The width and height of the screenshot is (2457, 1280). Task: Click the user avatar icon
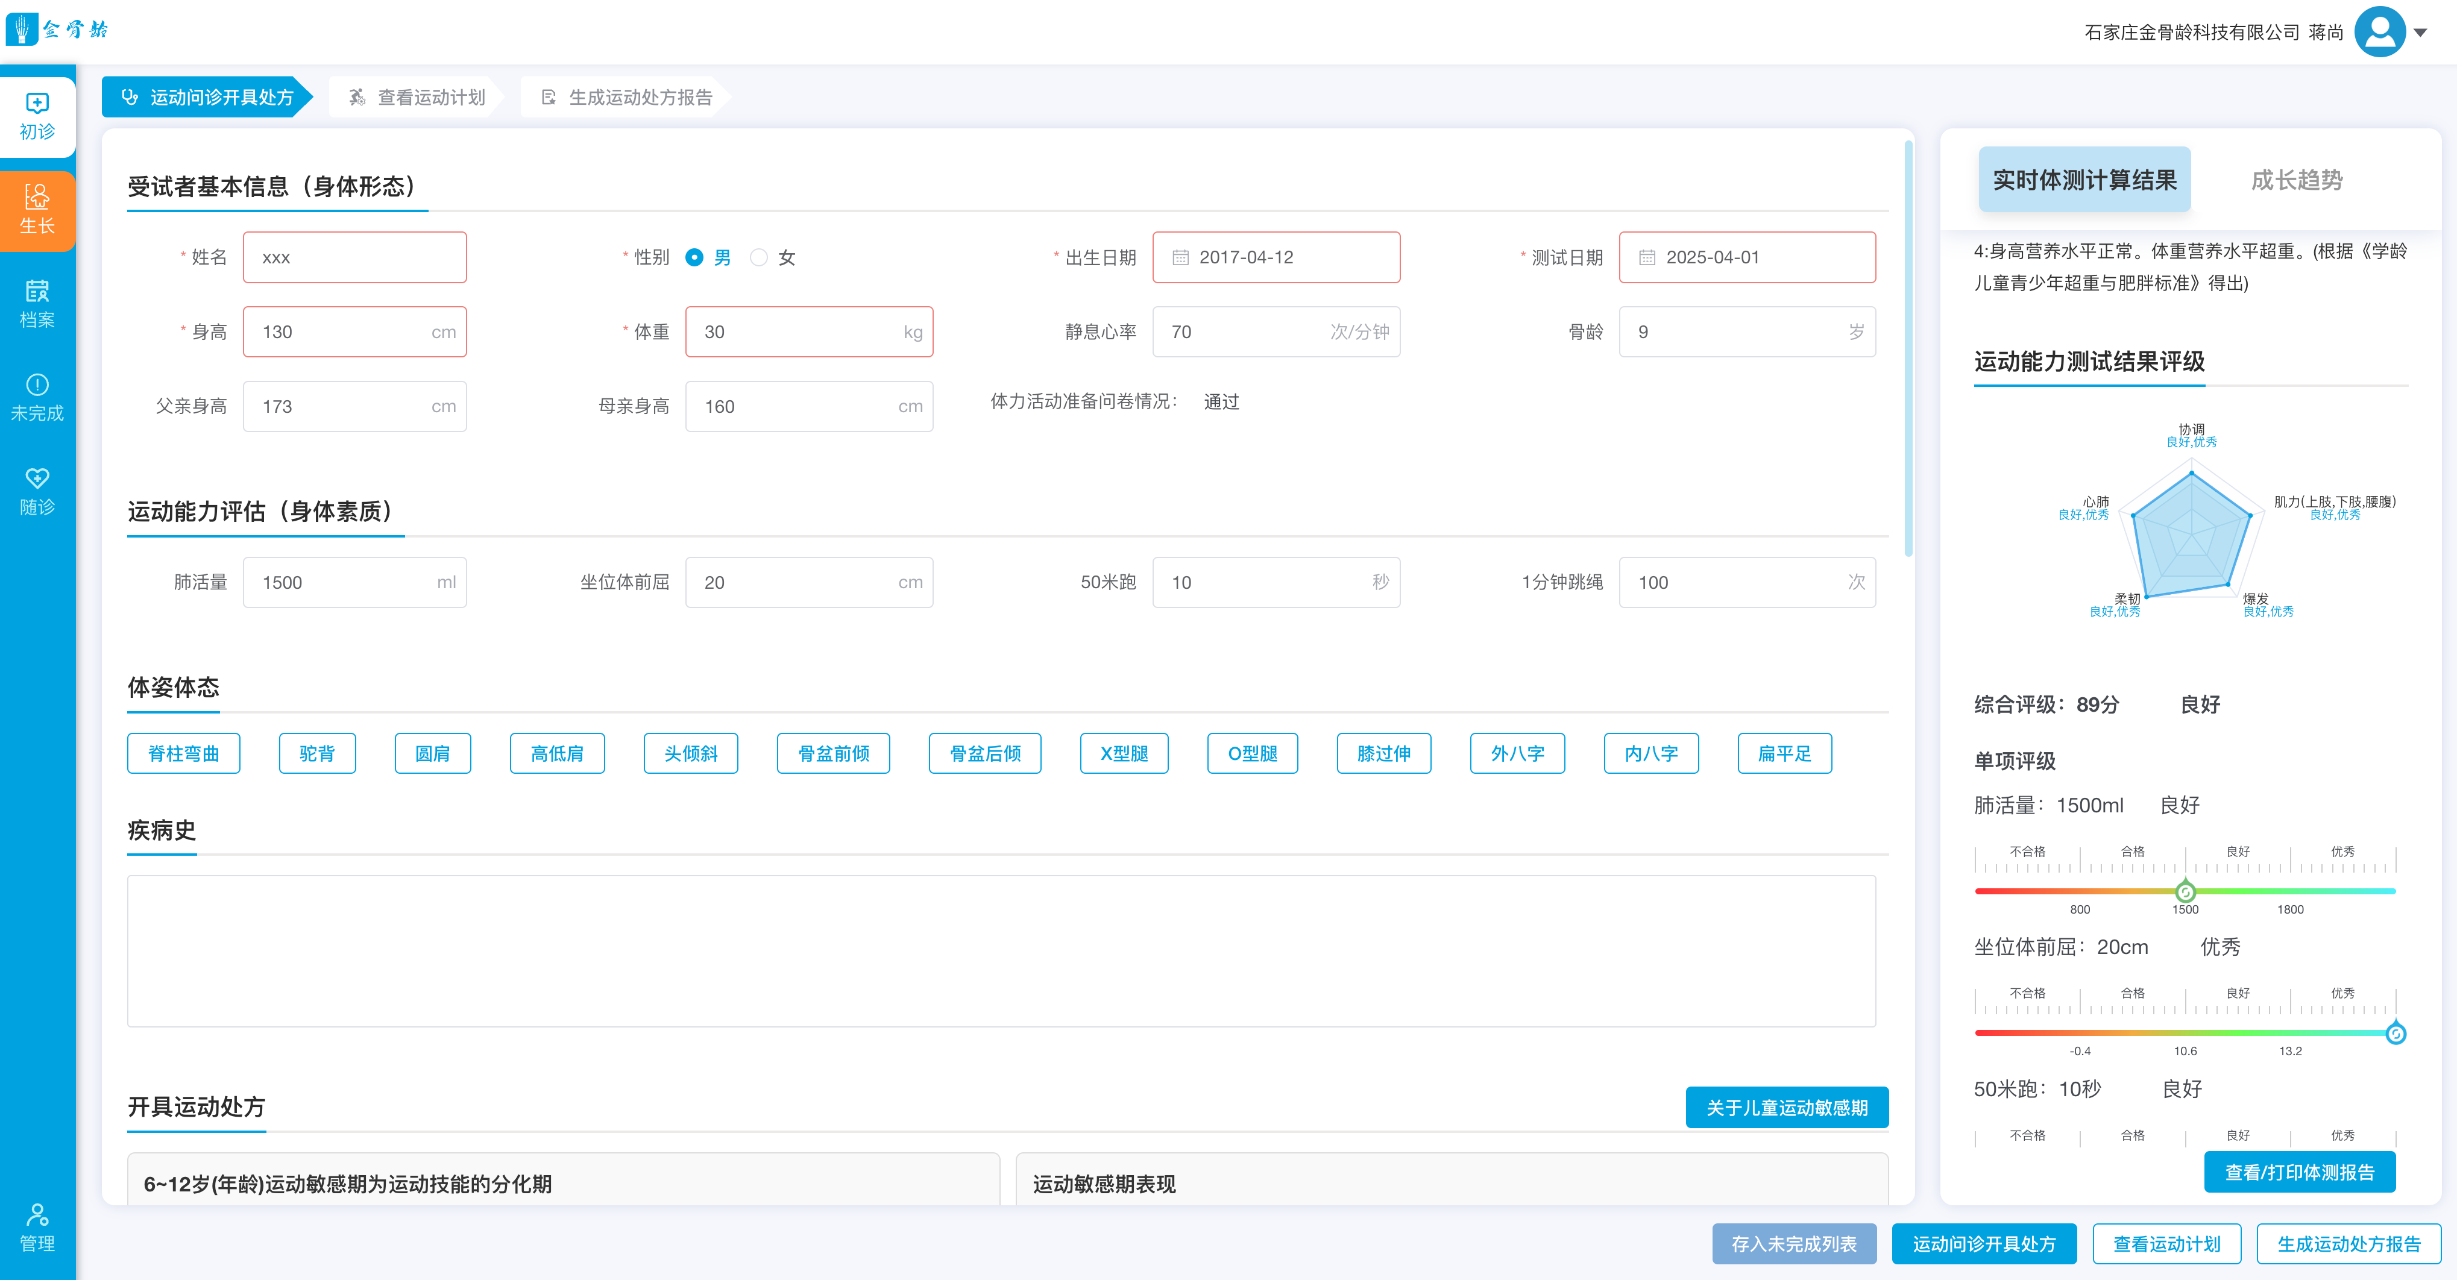(2380, 31)
